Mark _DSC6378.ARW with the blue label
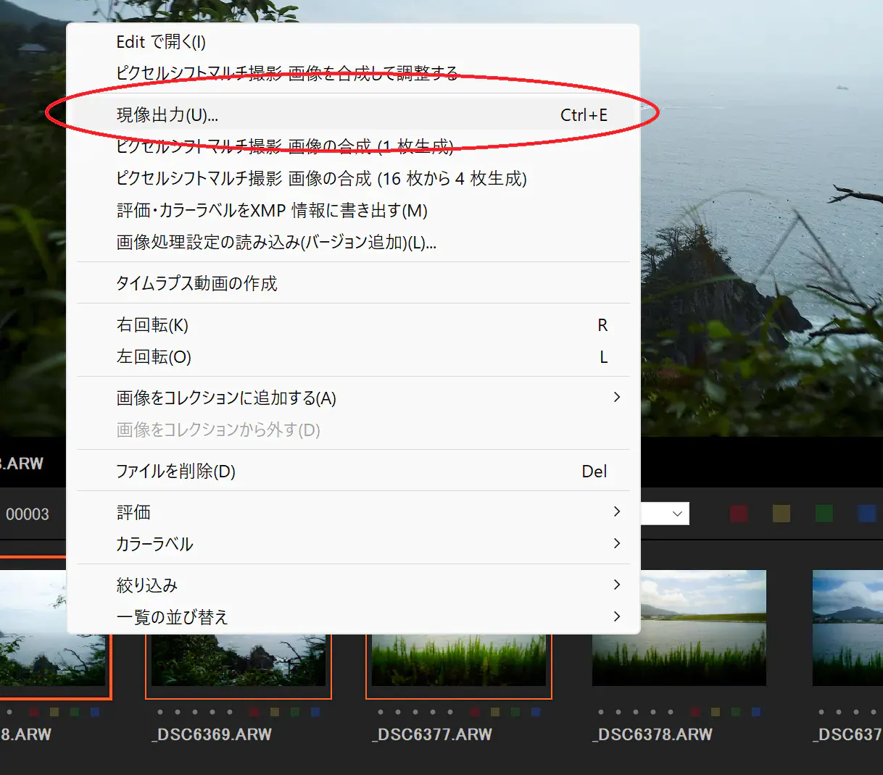 tap(755, 712)
